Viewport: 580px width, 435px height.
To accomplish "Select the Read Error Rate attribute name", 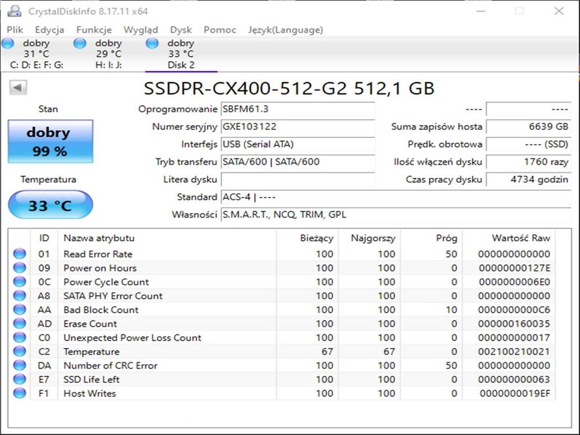I will [x=98, y=254].
